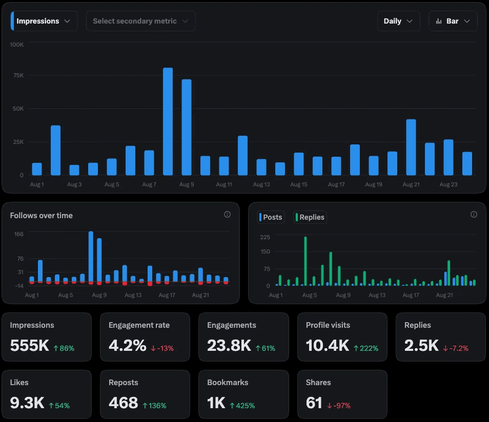Click the tallest follows bar in Follows chart
Image resolution: width=489 pixels, height=422 pixels.
point(91,257)
